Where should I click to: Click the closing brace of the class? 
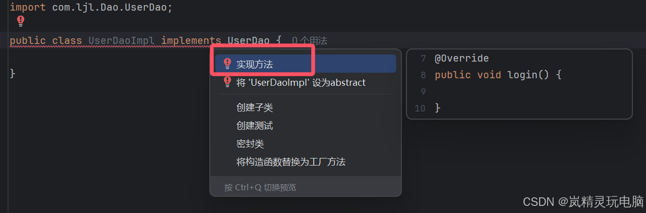click(x=13, y=73)
